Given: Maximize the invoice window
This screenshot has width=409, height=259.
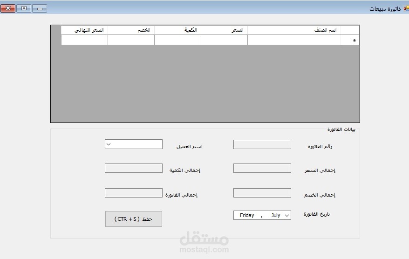Looking at the screenshot, I should [24, 8].
